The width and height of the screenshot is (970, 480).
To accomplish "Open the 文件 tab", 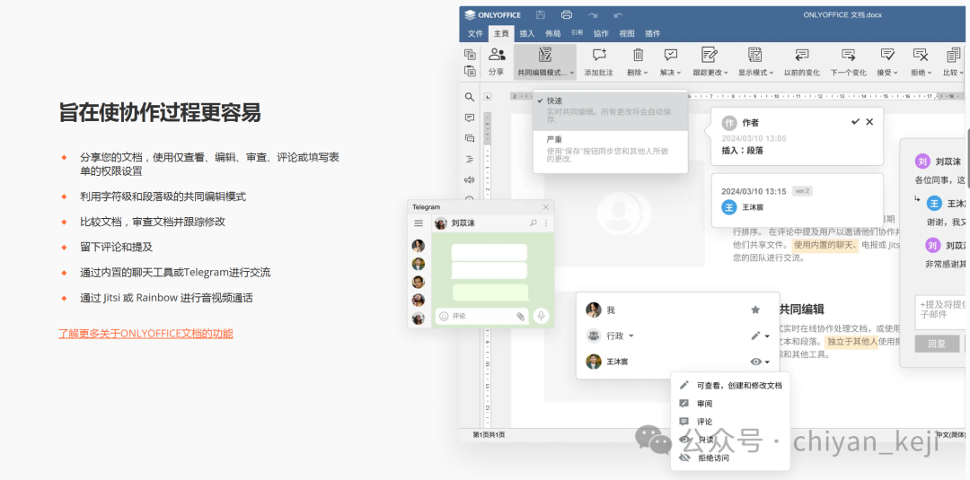I will point(475,34).
